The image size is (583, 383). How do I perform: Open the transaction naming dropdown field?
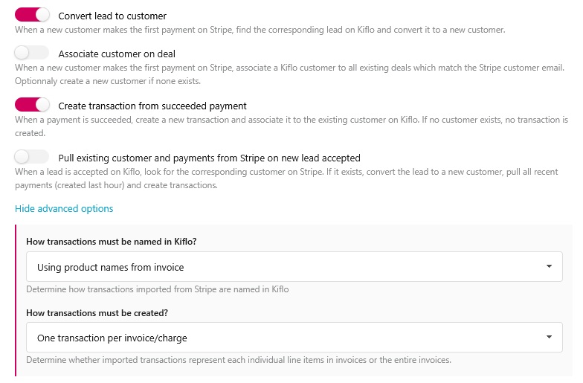283,267
